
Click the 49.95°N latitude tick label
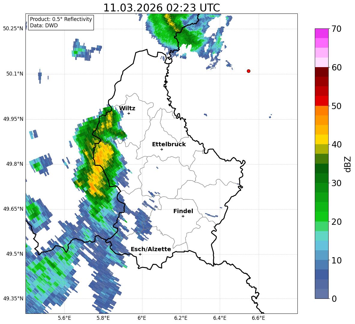tap(13, 119)
